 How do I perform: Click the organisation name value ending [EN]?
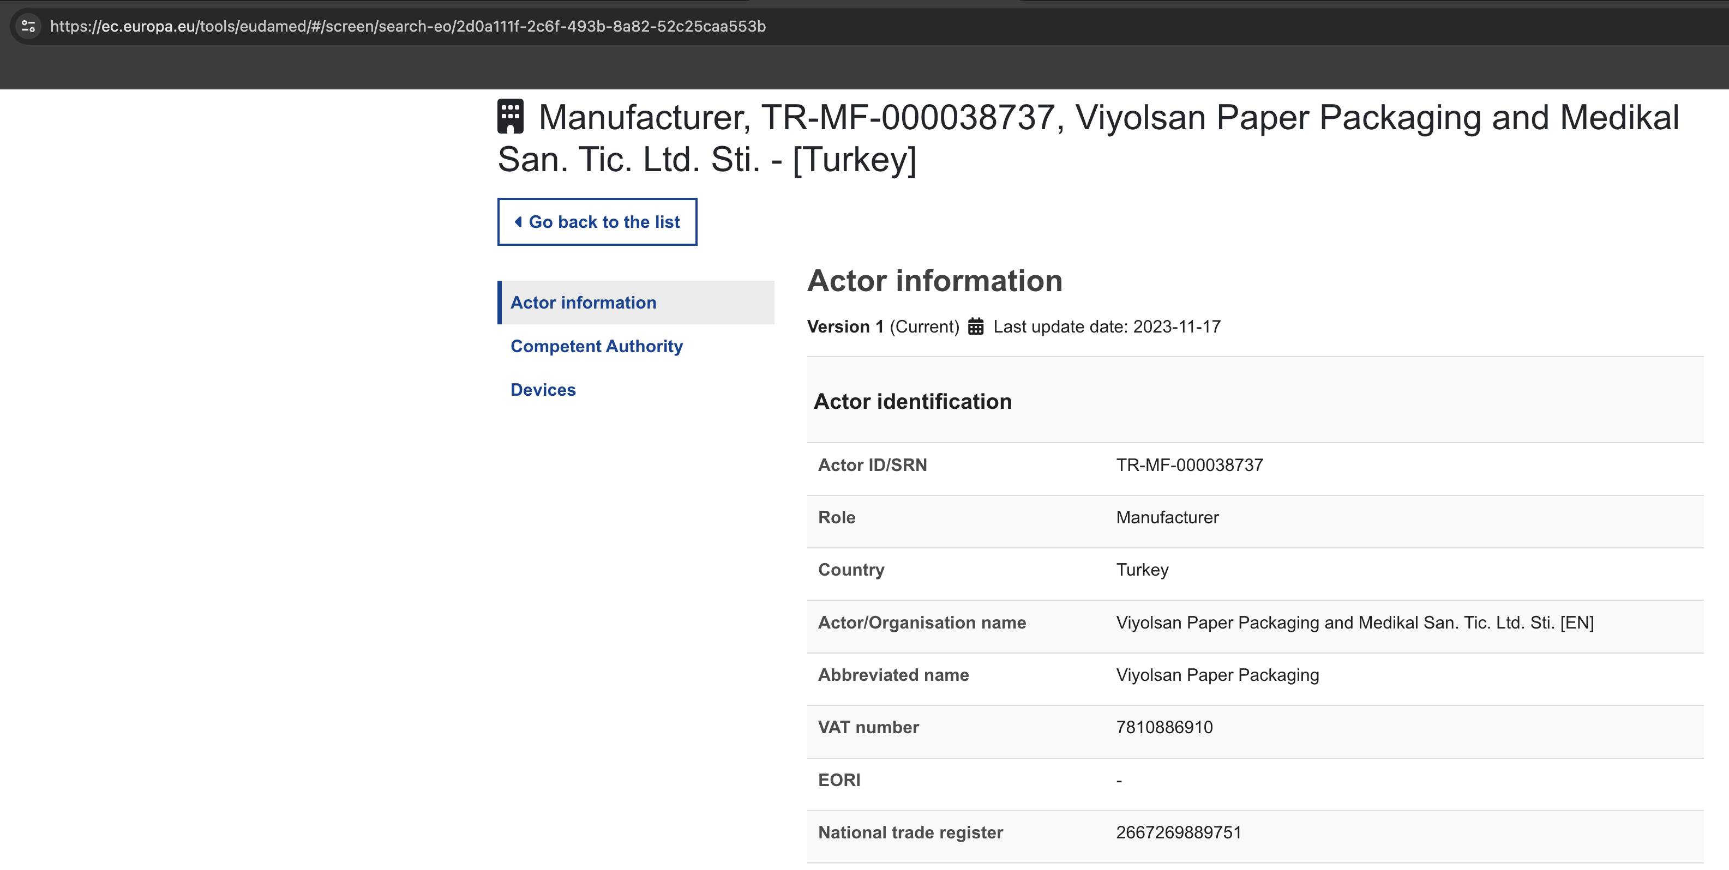(1354, 623)
